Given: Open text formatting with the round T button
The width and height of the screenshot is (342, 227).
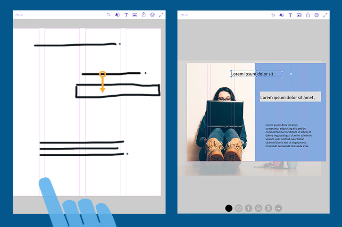Looking at the screenshot, I should click(x=249, y=208).
